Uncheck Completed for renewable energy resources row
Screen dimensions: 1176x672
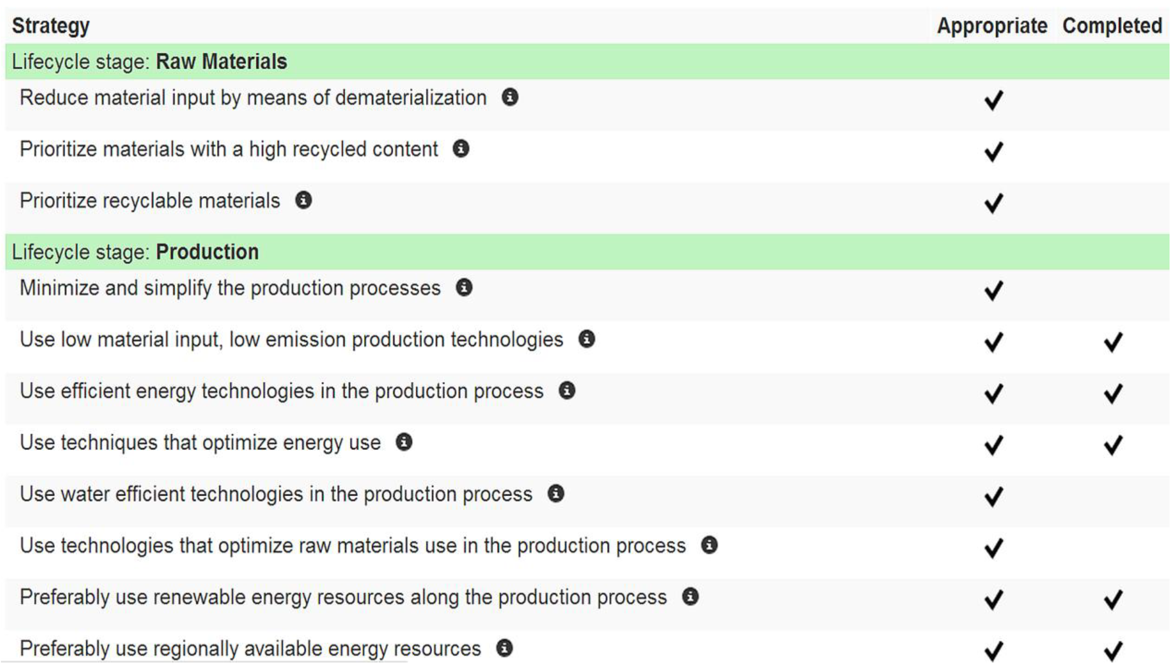click(x=1112, y=600)
